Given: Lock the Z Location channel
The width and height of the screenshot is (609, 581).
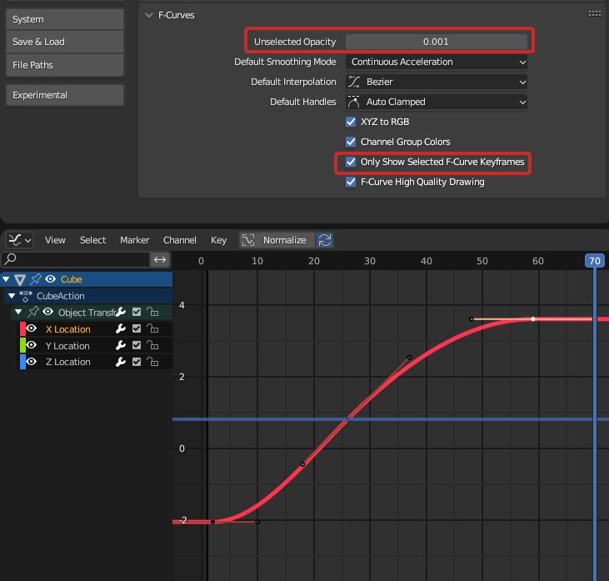Looking at the screenshot, I should (x=152, y=362).
